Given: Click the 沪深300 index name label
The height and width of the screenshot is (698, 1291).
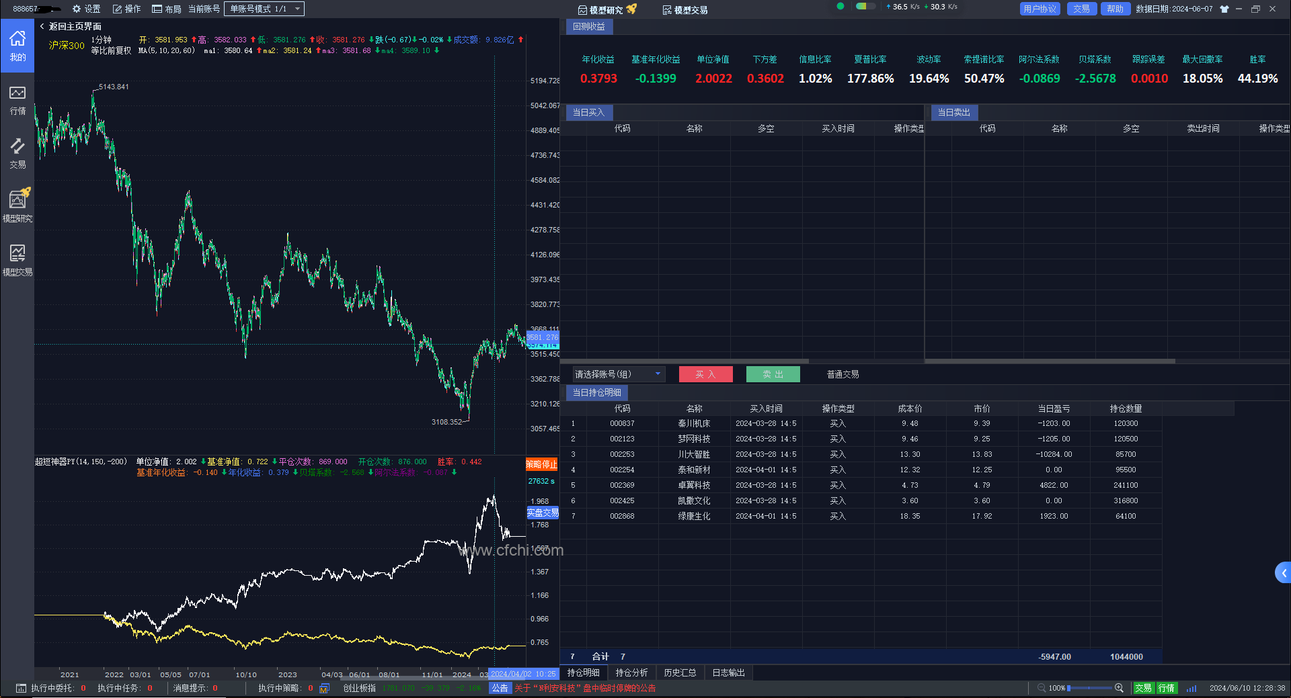Looking at the screenshot, I should (67, 45).
